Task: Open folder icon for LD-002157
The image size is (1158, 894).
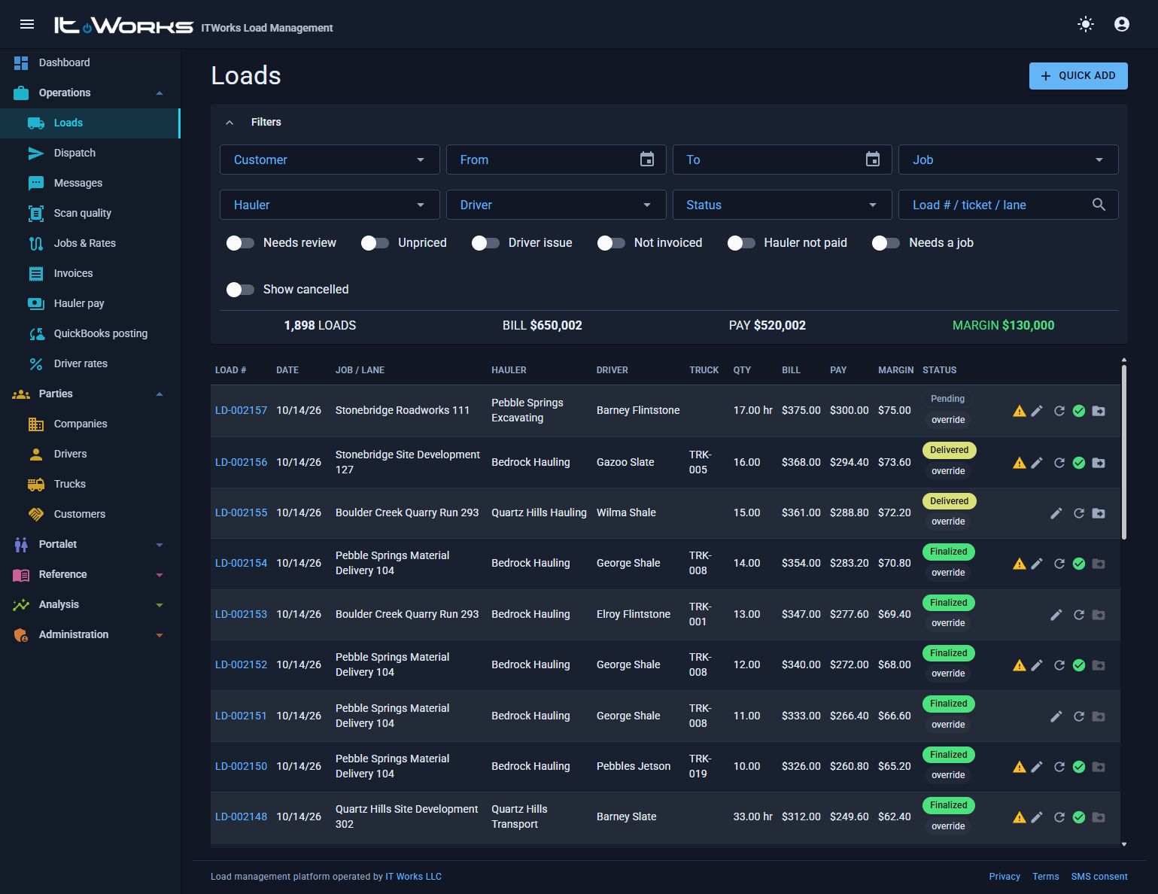Action: coord(1099,411)
